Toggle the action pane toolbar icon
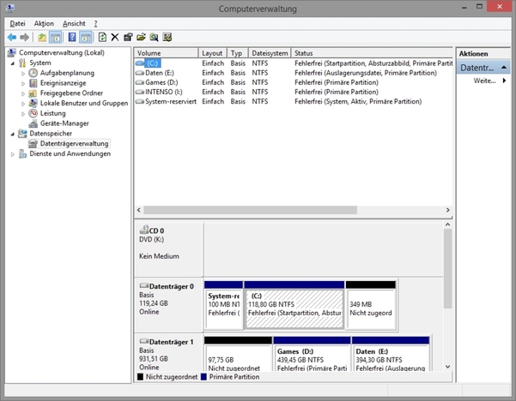Image resolution: width=516 pixels, height=401 pixels. [86, 38]
